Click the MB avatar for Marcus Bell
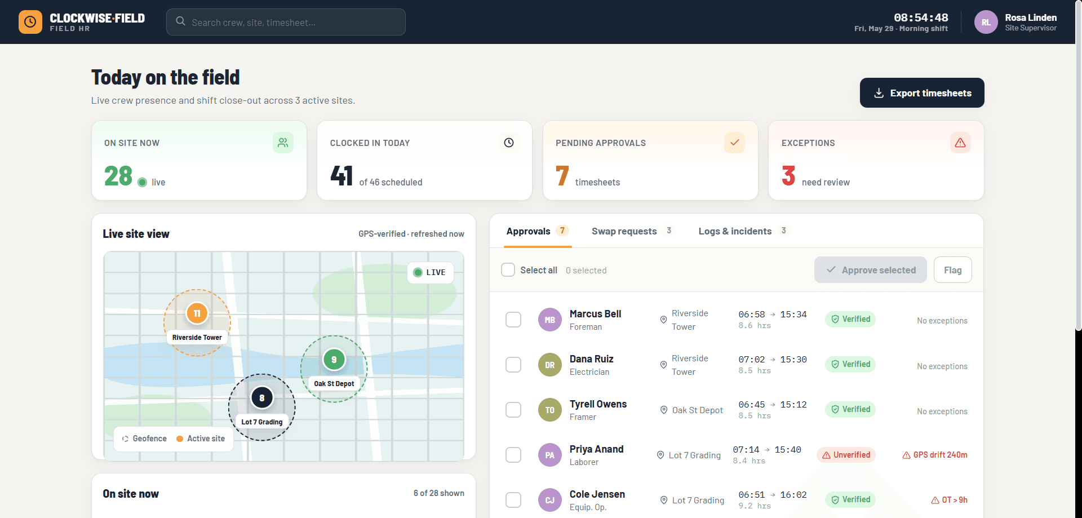Viewport: 1082px width, 518px height. pyautogui.click(x=550, y=320)
